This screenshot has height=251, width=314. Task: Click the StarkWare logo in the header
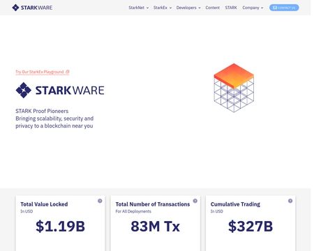click(x=32, y=8)
